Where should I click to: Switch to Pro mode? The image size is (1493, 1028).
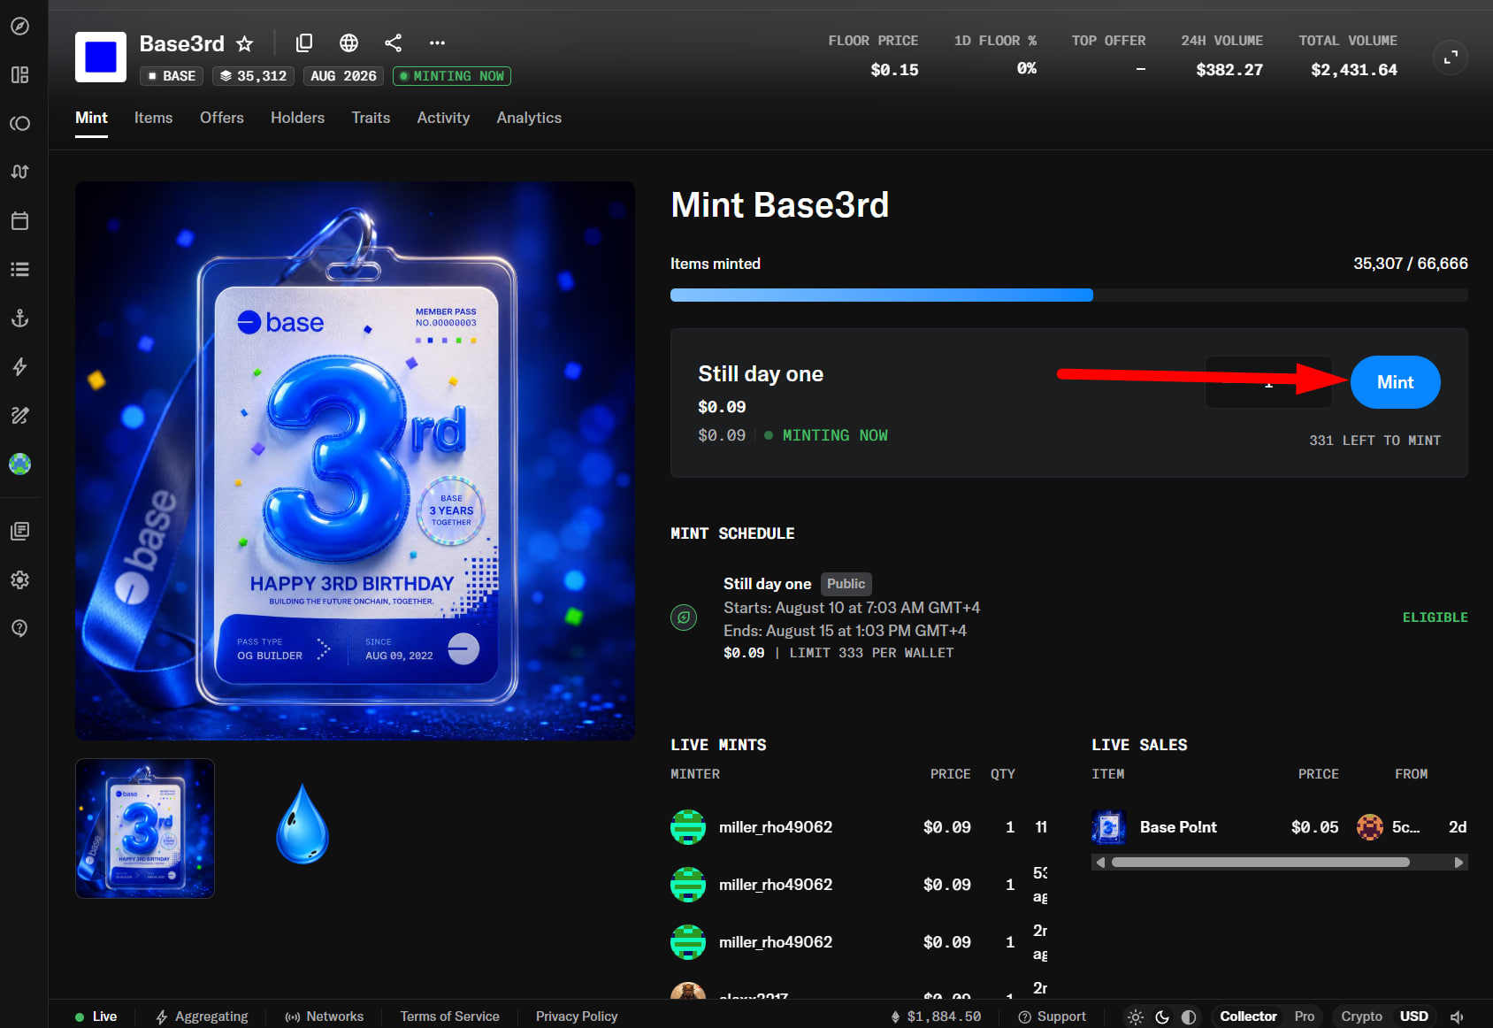pyautogui.click(x=1305, y=1016)
